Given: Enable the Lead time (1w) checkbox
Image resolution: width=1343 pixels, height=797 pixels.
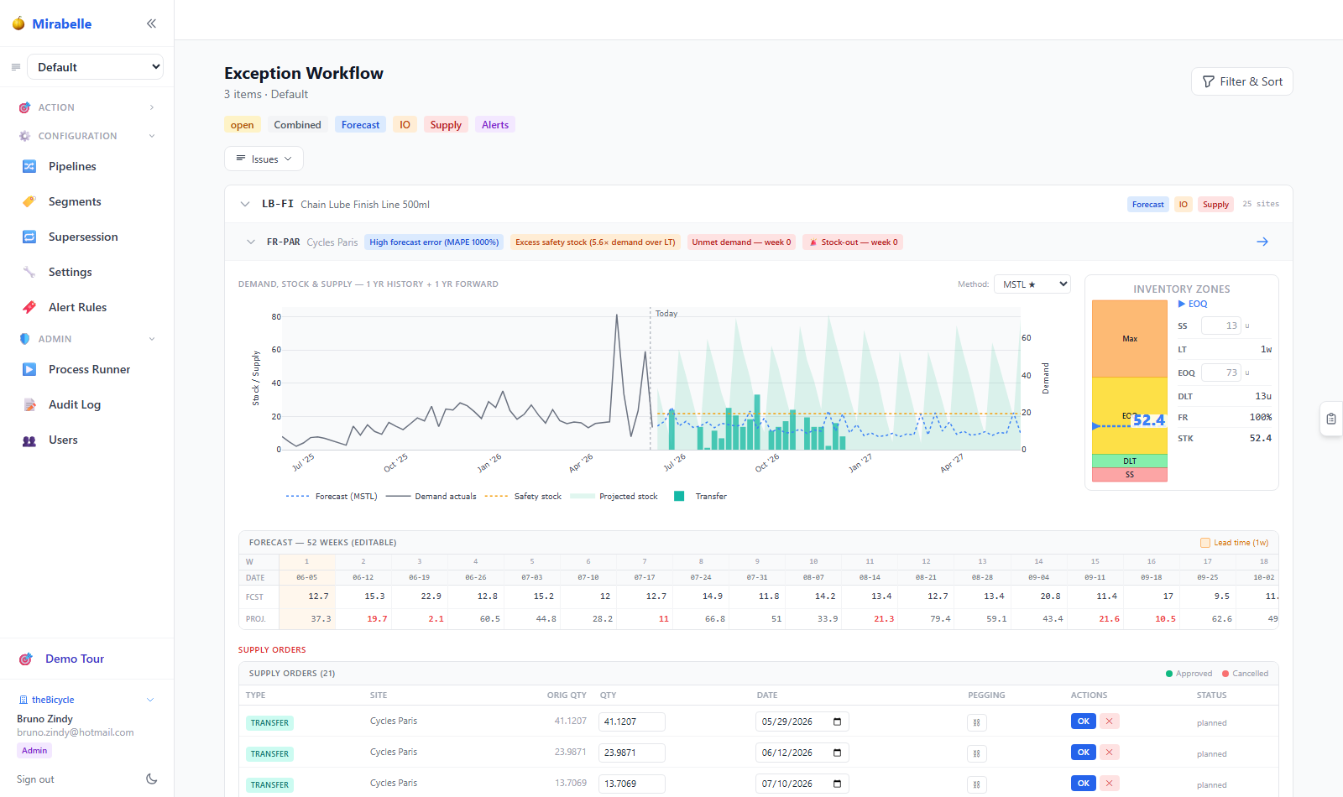Looking at the screenshot, I should pyautogui.click(x=1205, y=543).
